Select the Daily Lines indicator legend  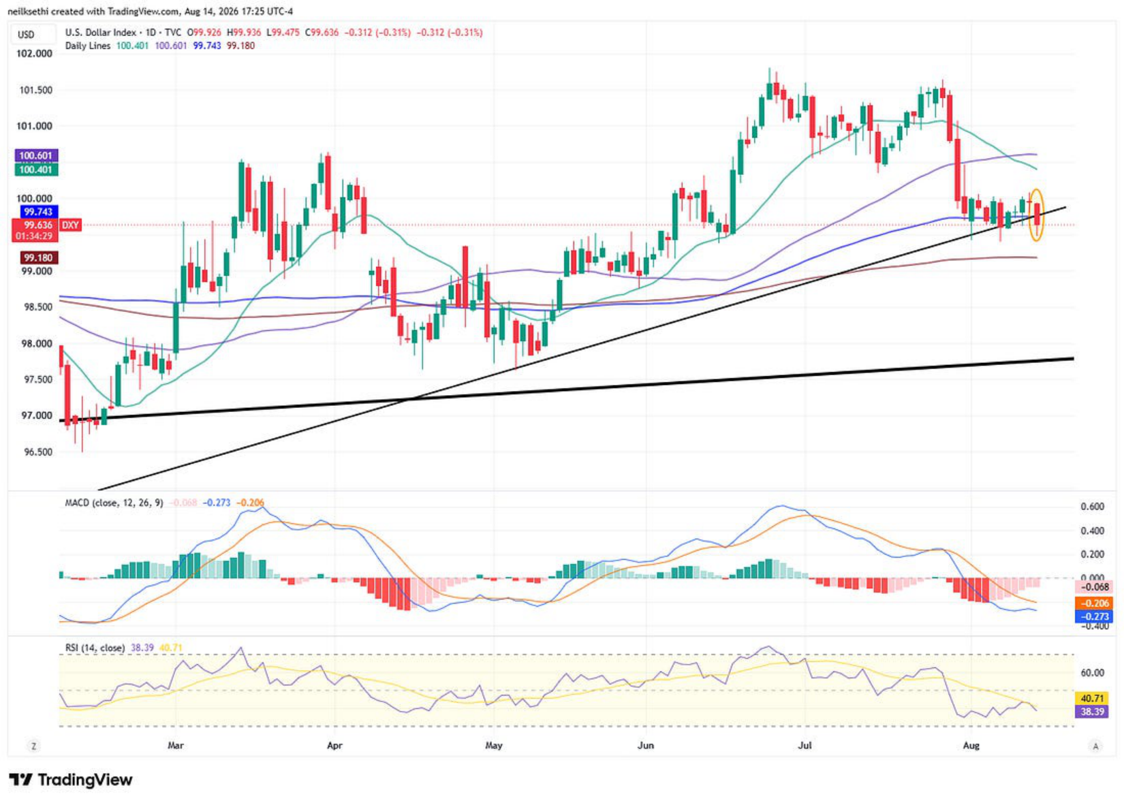(88, 46)
